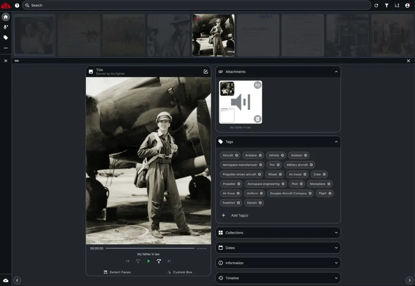Image resolution: width=415 pixels, height=286 pixels.
Task: Remove the Airplane tag
Action: pyautogui.click(x=260, y=155)
